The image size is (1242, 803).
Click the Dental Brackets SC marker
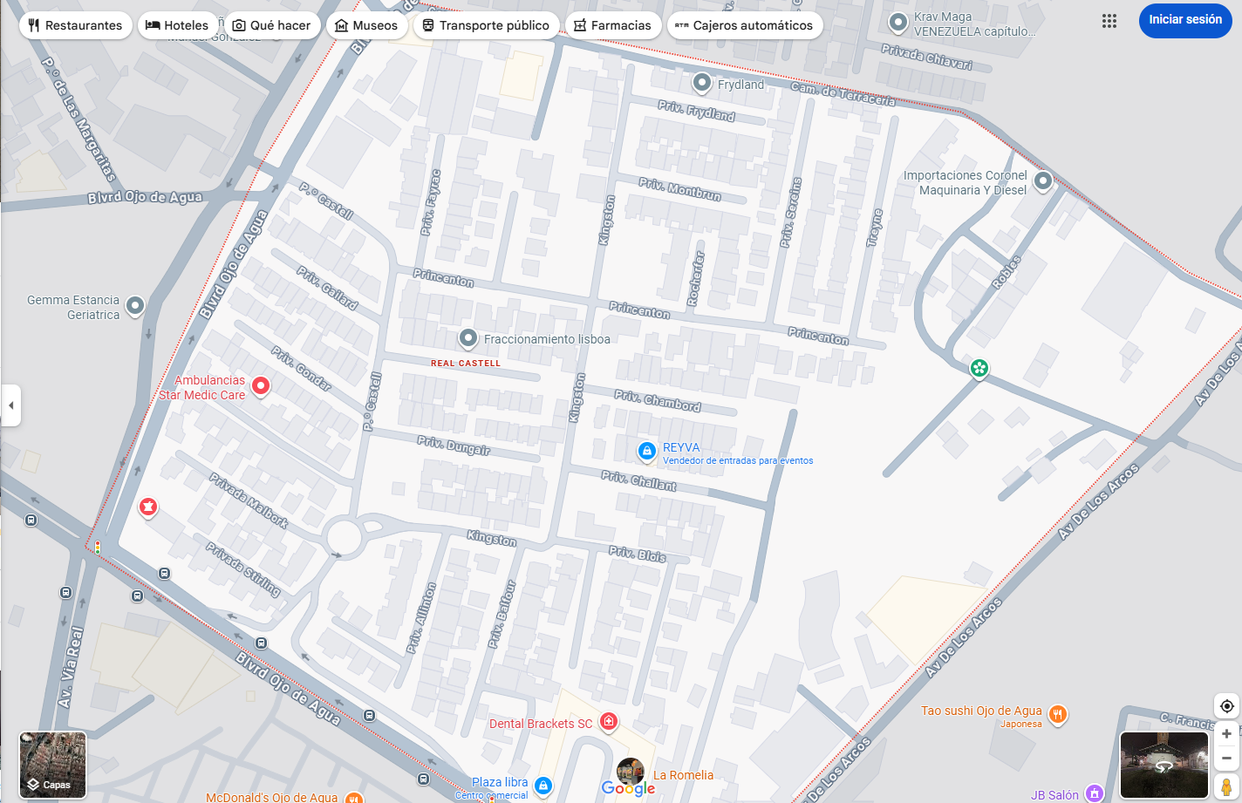point(609,723)
